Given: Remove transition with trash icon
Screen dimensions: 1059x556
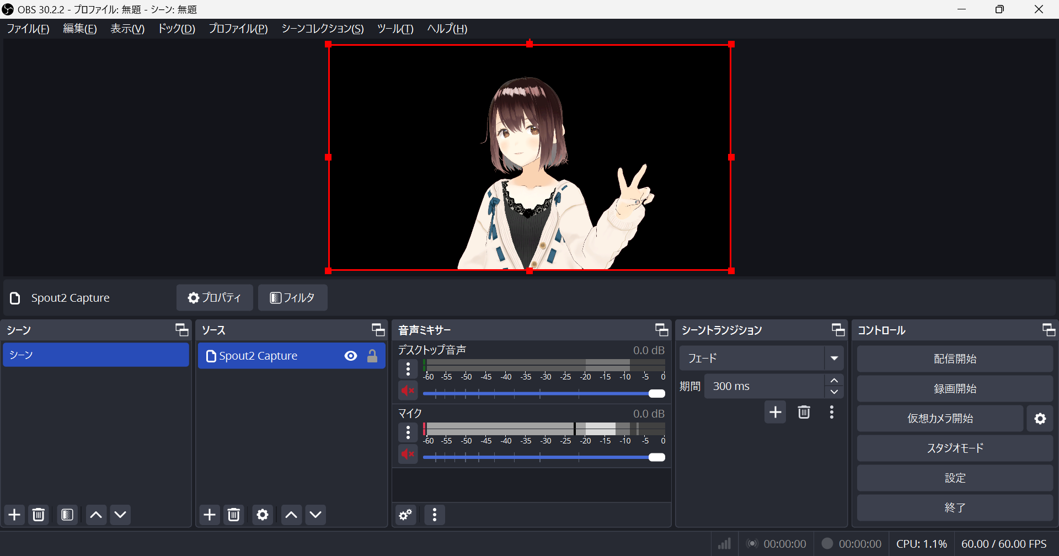Looking at the screenshot, I should click(x=804, y=412).
